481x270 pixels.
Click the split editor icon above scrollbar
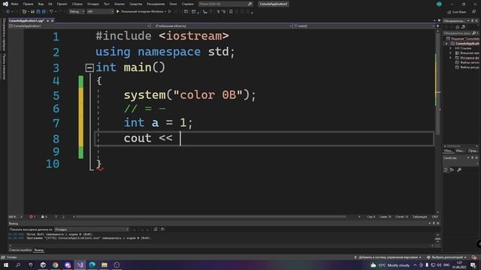click(x=437, y=26)
